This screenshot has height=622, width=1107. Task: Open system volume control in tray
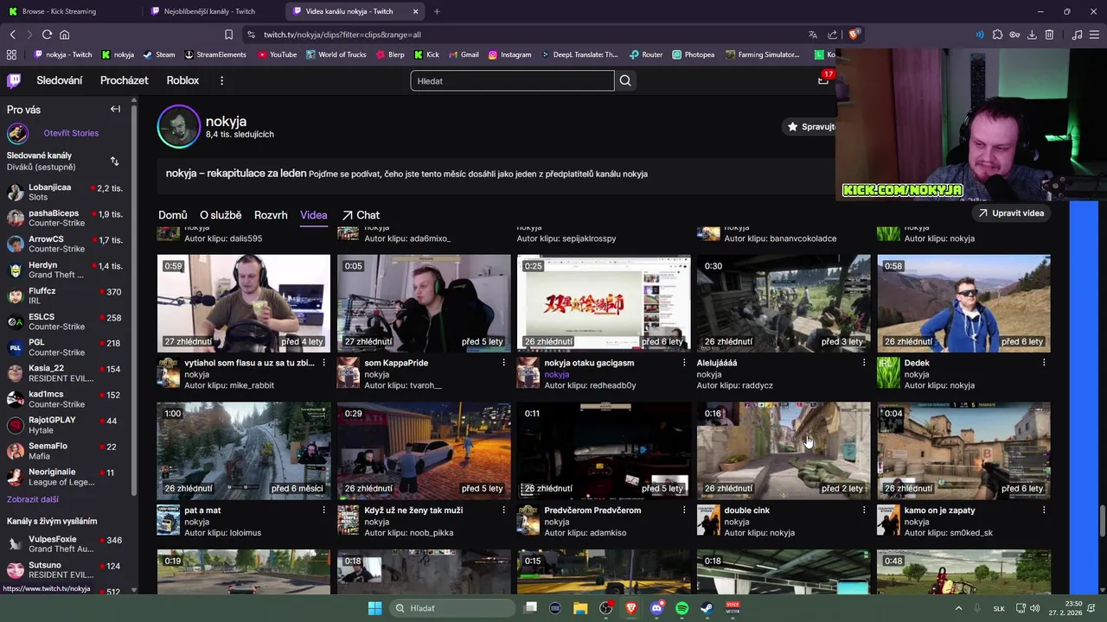pos(1034,608)
